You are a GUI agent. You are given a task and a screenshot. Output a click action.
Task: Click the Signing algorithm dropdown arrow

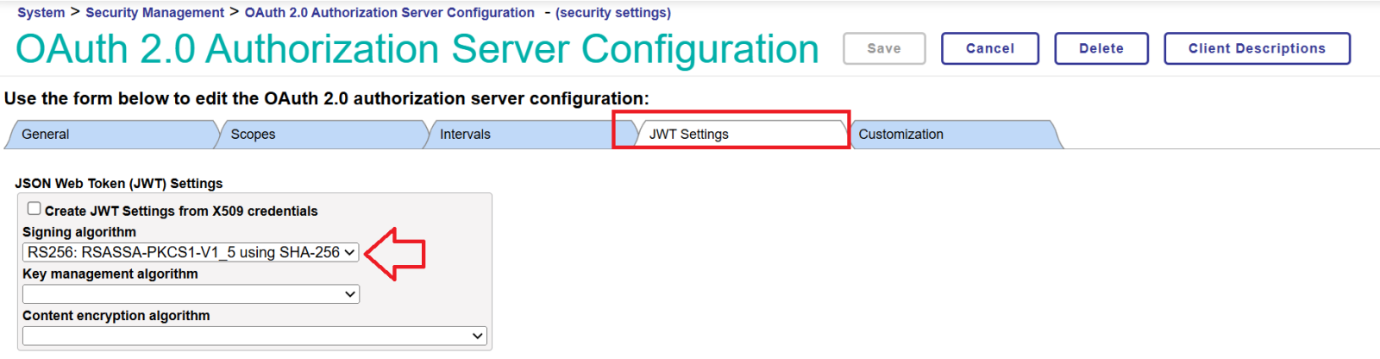pos(349,252)
